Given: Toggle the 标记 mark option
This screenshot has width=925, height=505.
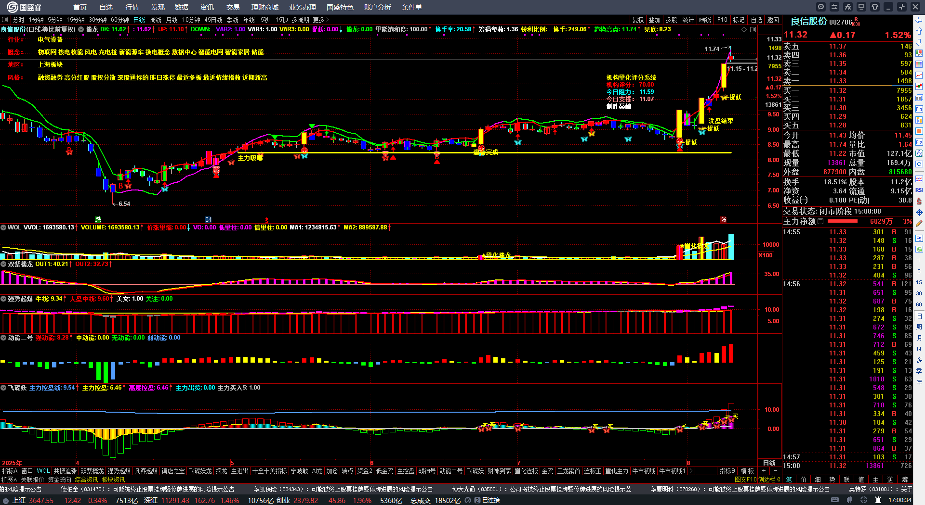Looking at the screenshot, I should tap(739, 20).
